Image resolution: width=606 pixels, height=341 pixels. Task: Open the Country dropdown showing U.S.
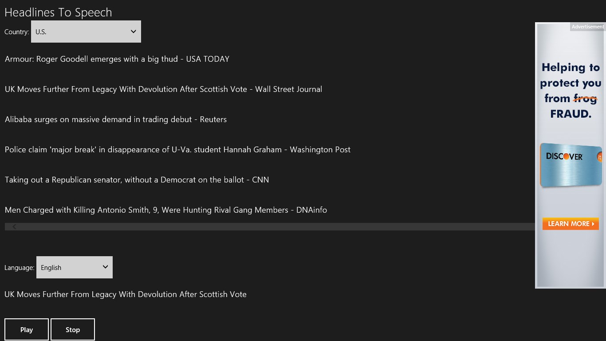[86, 32]
